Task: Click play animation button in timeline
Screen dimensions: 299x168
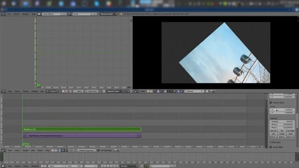Action: tap(111, 166)
